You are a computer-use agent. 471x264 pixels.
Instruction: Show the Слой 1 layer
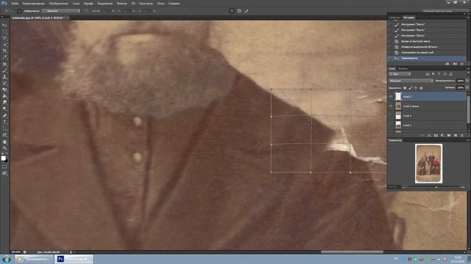coord(391,116)
